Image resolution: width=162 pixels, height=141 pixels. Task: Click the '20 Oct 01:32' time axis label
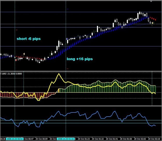[98, 139]
